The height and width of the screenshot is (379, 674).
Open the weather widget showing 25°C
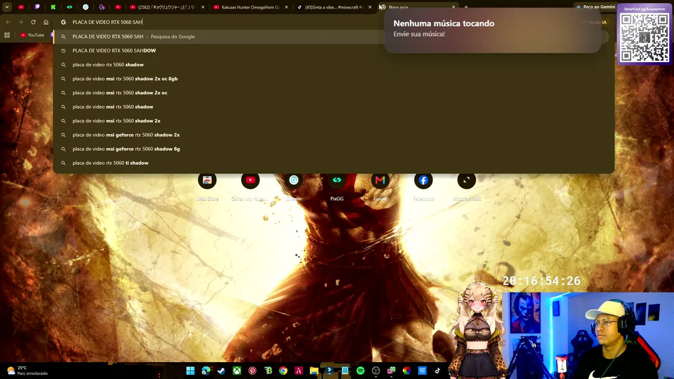point(27,371)
